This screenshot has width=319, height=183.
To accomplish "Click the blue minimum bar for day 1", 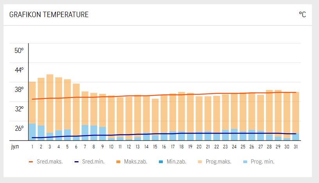I will click(x=32, y=131).
